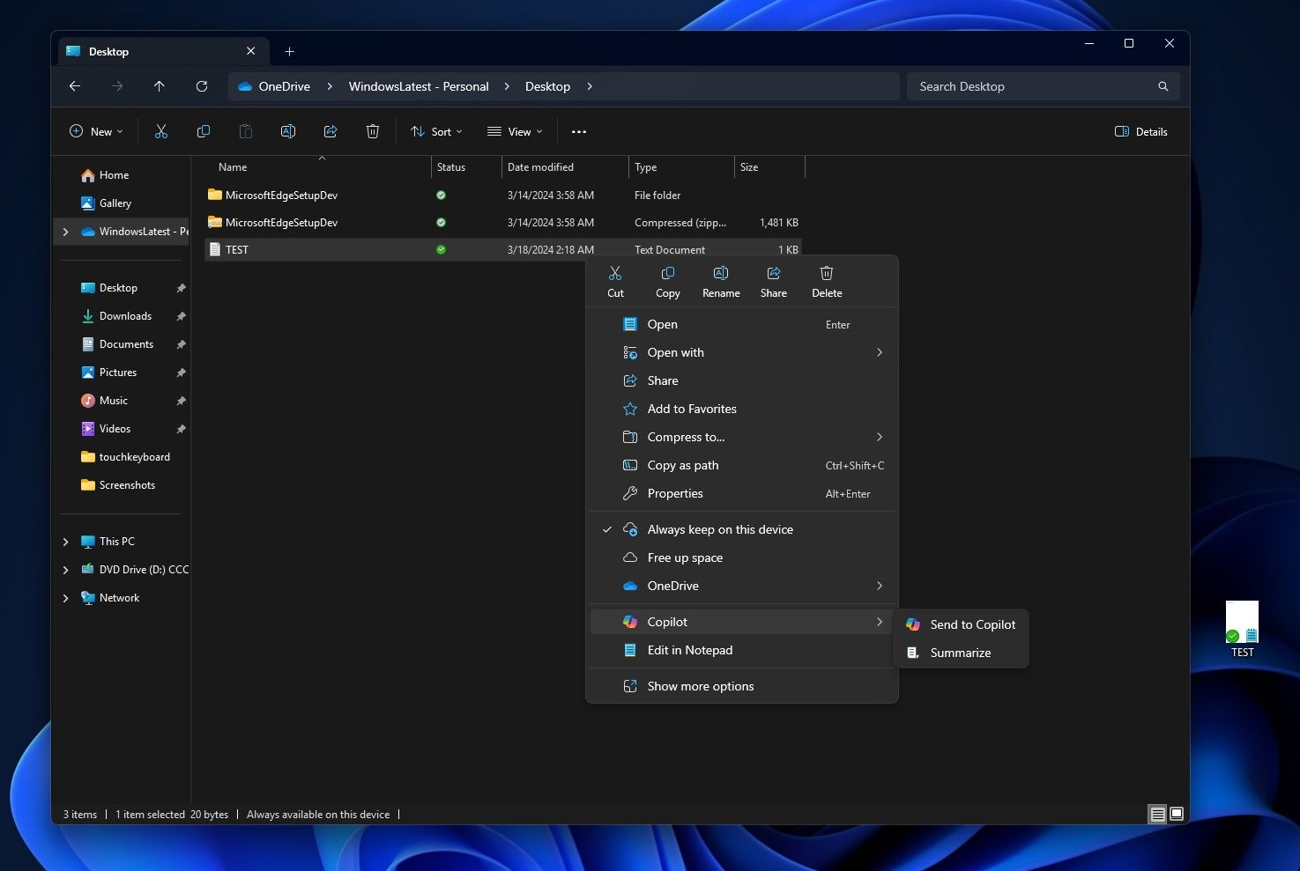
Task: Click the Copy icon in the toolbar
Action: coord(204,131)
